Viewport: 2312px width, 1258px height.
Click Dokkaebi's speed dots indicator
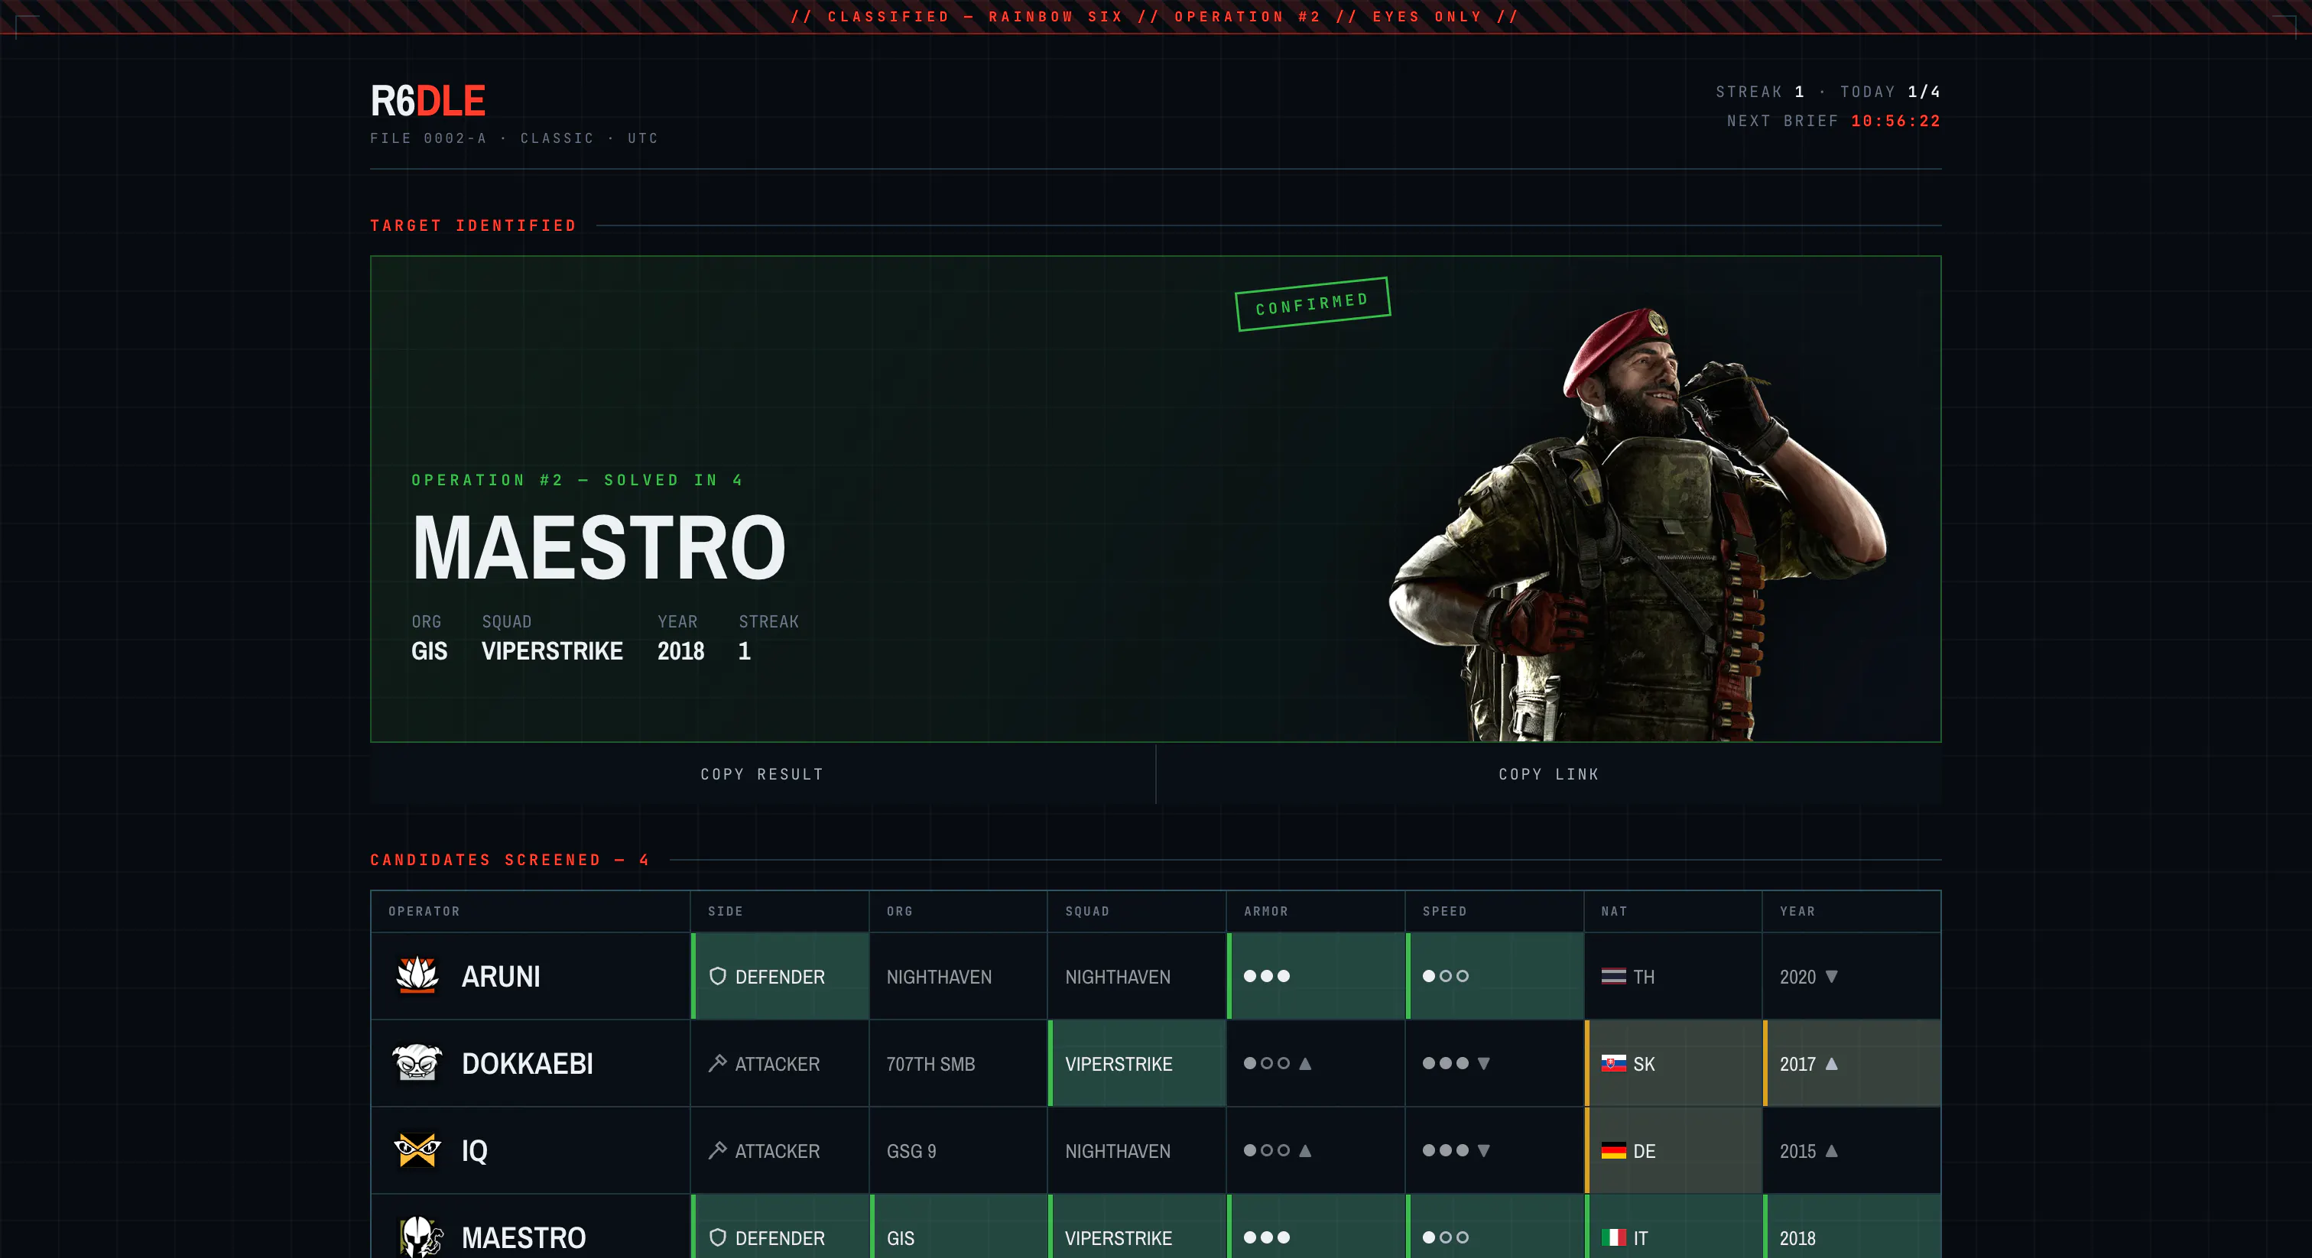[x=1445, y=1063]
